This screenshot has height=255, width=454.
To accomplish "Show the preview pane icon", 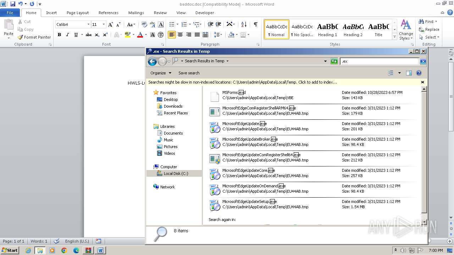I will point(409,73).
